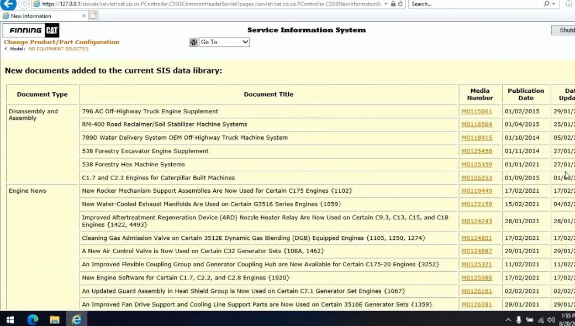Go back with the browser Back arrow
Viewport: 575px width, 326px height.
8,4
